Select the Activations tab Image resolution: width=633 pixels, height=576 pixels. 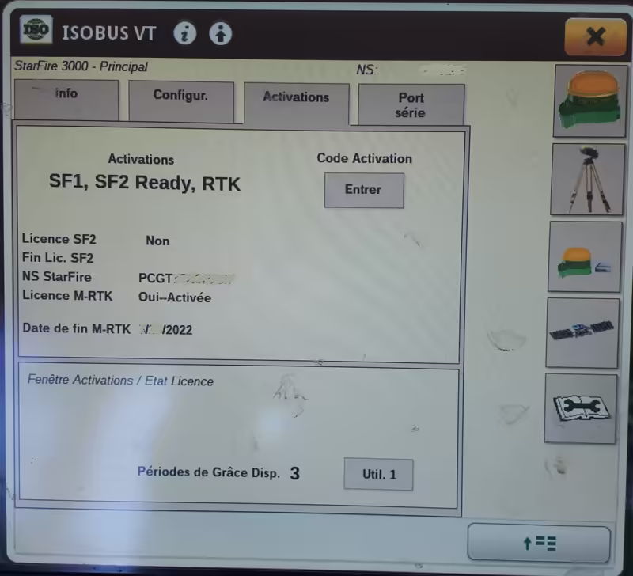tap(296, 101)
